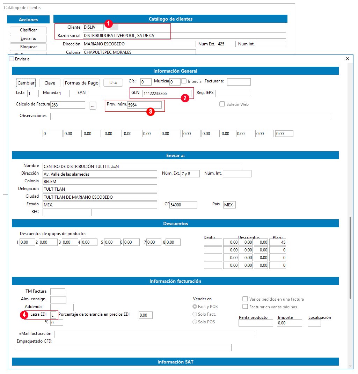The image size is (358, 374).
Task: Click product group discount field 5
Action: [x=112, y=242]
